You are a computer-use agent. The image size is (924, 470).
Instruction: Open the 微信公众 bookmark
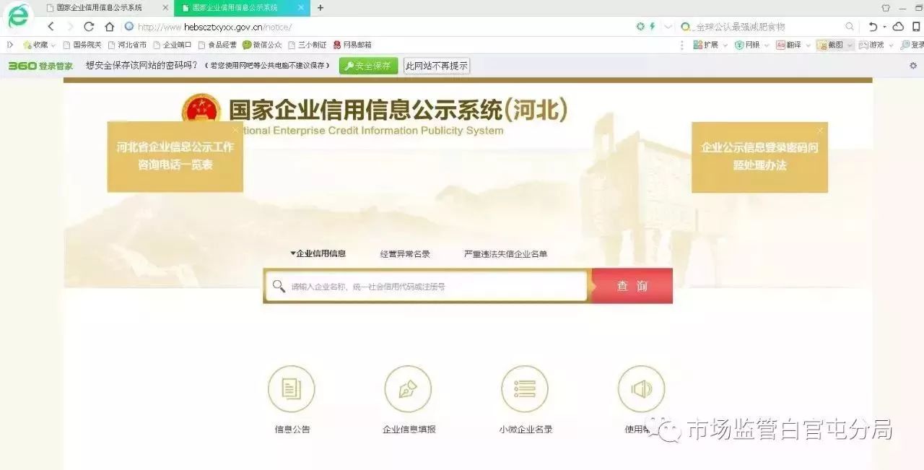pyautogui.click(x=262, y=45)
